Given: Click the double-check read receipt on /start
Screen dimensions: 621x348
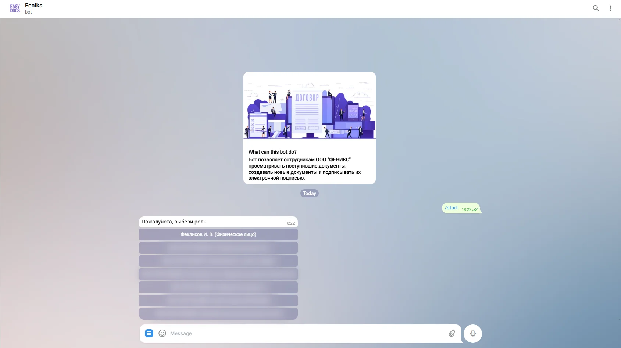Looking at the screenshot, I should (475, 209).
